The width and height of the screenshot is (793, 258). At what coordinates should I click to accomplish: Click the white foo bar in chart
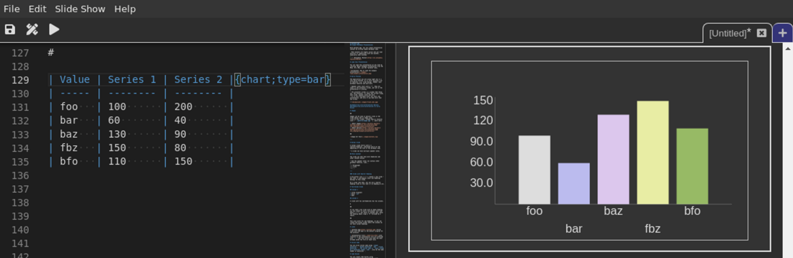pos(534,170)
